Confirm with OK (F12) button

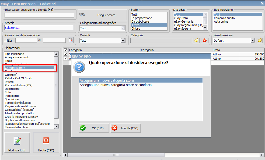click(x=94, y=128)
